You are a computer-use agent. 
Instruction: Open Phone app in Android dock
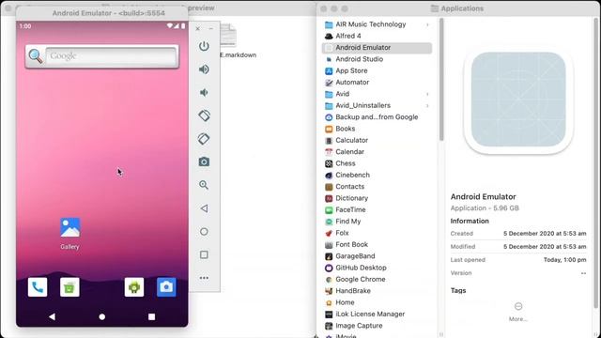click(38, 287)
